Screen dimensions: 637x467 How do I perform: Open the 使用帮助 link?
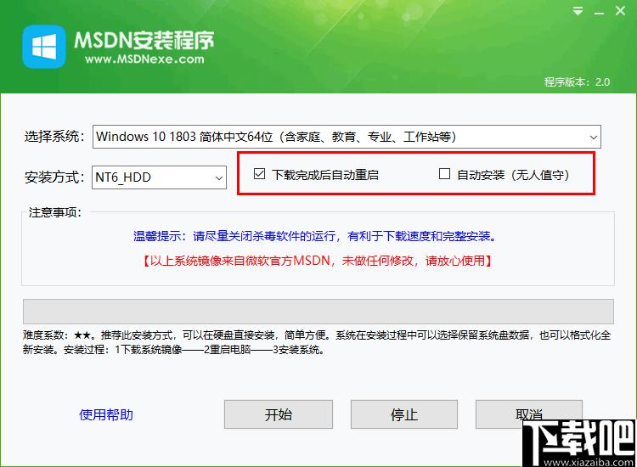click(x=106, y=414)
